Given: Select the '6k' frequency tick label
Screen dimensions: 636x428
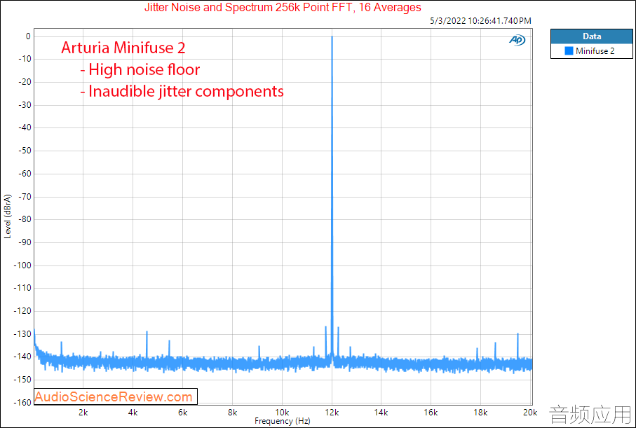Looking at the screenshot, I should click(182, 413).
